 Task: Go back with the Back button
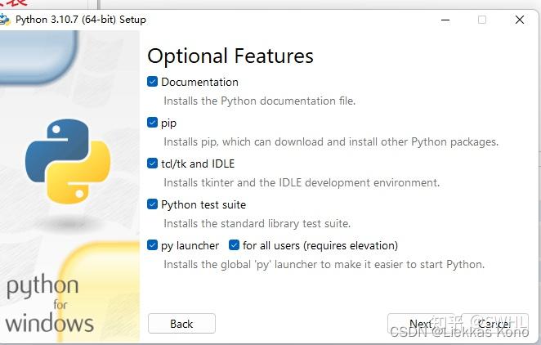click(x=181, y=324)
